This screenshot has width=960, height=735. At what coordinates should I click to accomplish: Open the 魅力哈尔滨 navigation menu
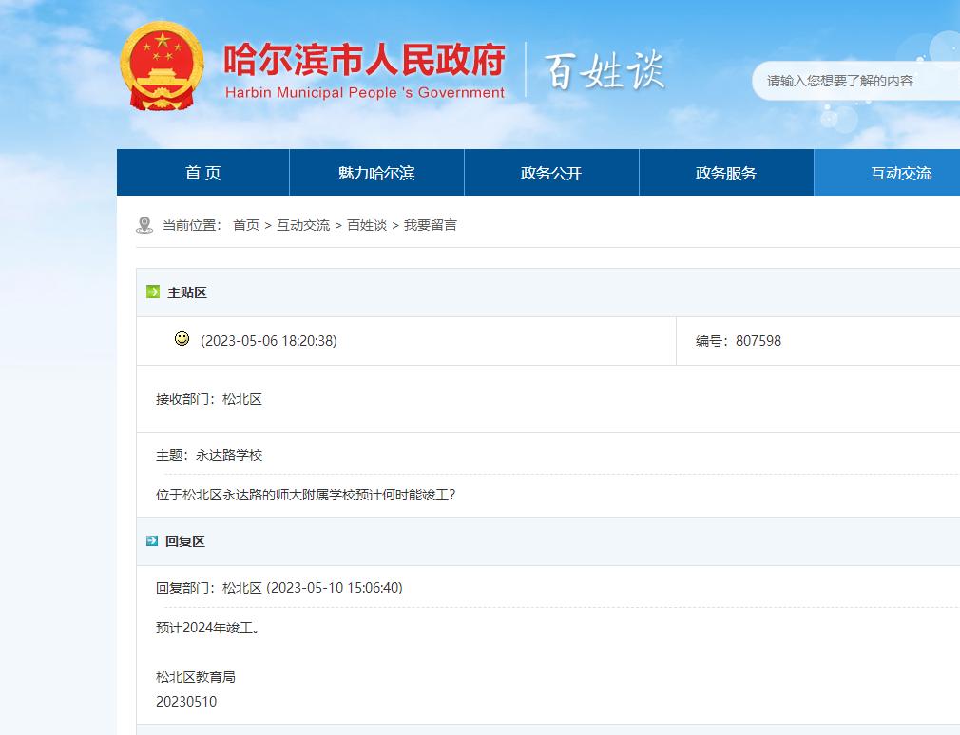pos(377,173)
